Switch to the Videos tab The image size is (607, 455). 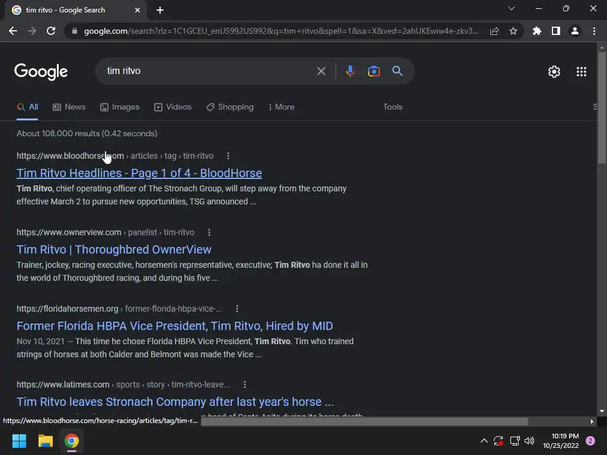(x=172, y=107)
